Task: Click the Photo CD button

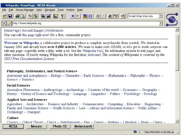Action: click(x=60, y=126)
